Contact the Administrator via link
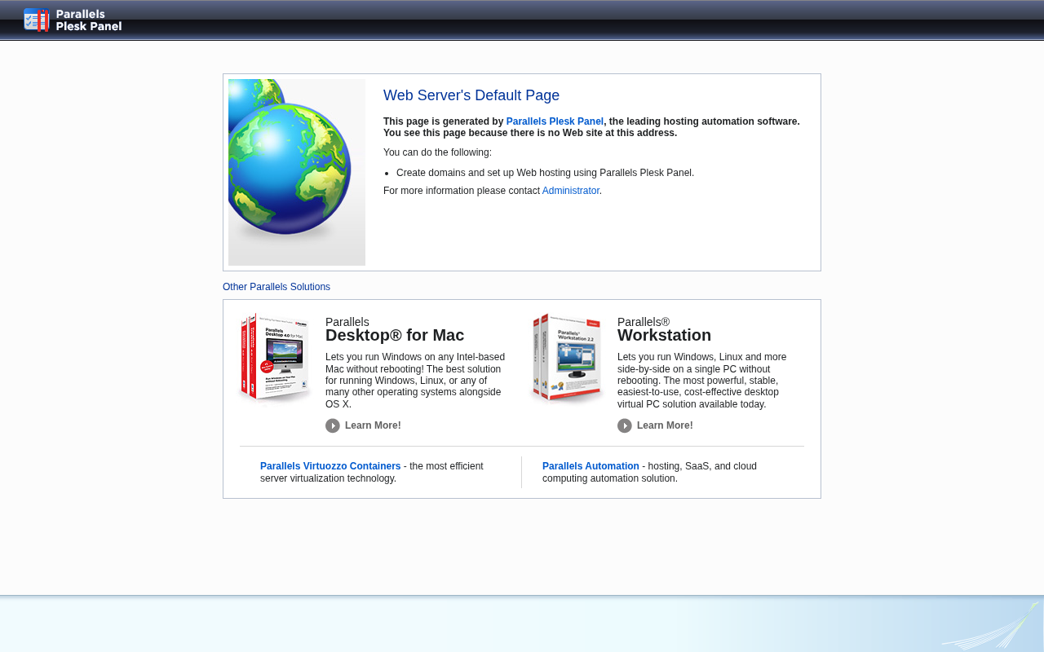The image size is (1044, 652). [x=571, y=191]
